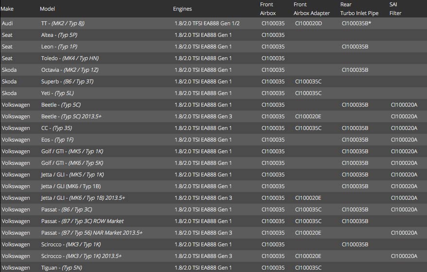
Task: Click the Front Airbox column header
Action: (x=267, y=9)
